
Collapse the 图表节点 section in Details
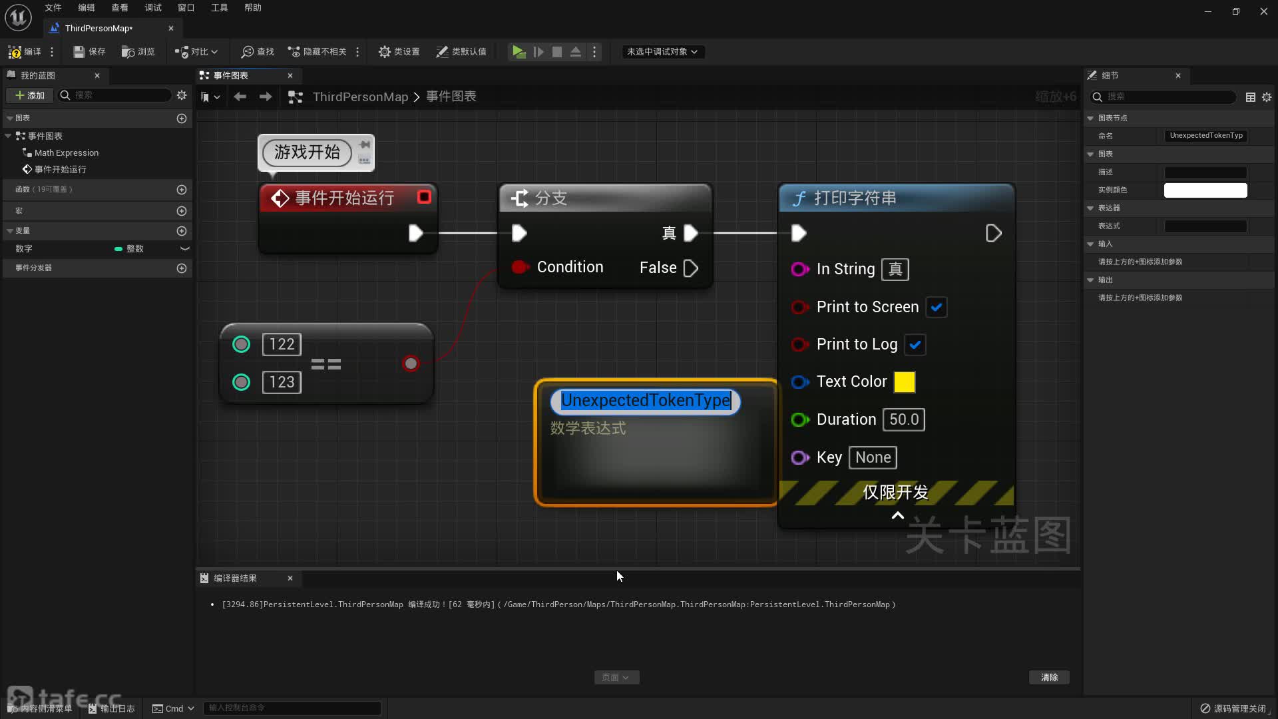[1090, 119]
